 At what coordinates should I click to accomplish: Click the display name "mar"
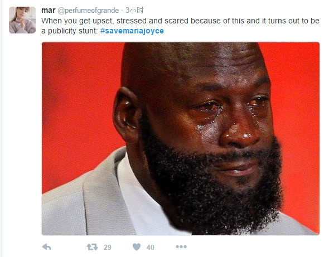pos(49,10)
